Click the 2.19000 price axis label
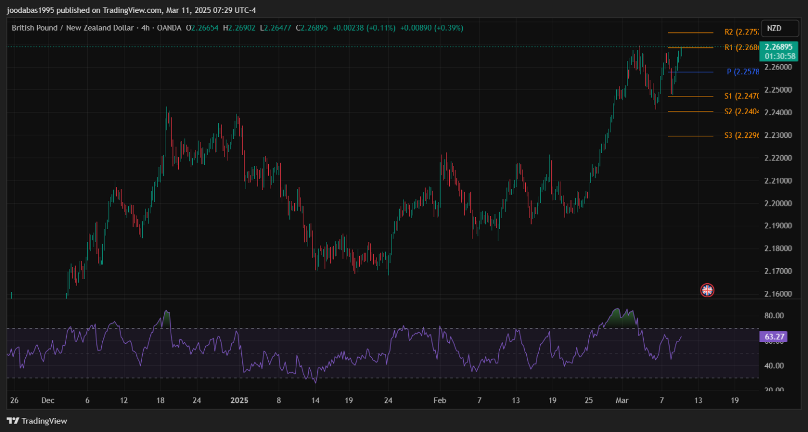This screenshot has width=808, height=432. 778,226
